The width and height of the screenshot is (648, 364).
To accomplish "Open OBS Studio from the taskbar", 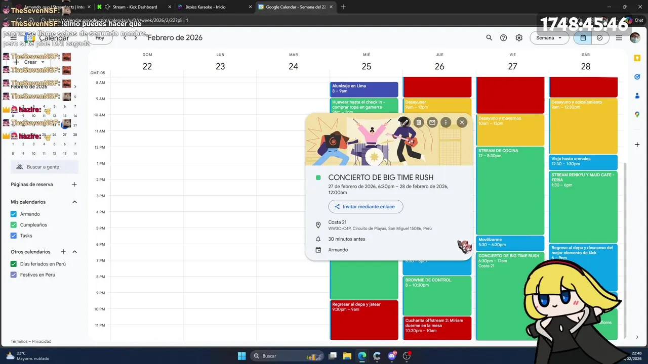I will coord(407,356).
